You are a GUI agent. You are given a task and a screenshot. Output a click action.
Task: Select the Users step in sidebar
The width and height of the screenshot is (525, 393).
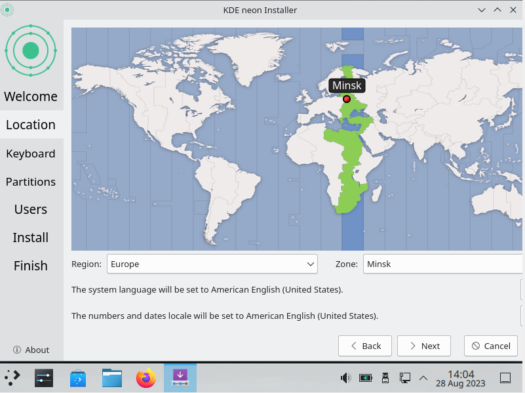[31, 209]
